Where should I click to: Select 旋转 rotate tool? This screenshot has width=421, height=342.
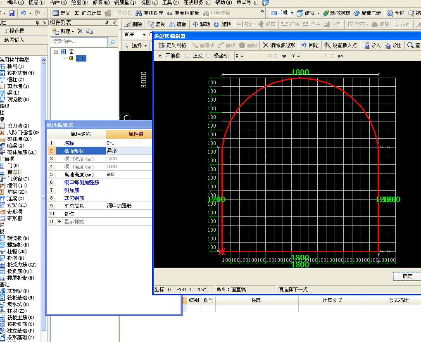coord(223,24)
